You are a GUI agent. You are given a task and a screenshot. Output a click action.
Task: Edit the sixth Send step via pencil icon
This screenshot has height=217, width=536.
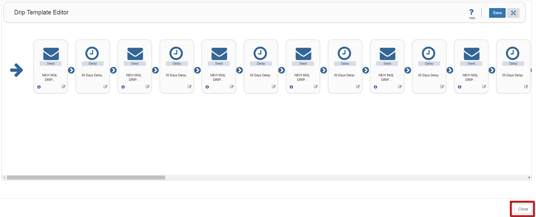484,87
